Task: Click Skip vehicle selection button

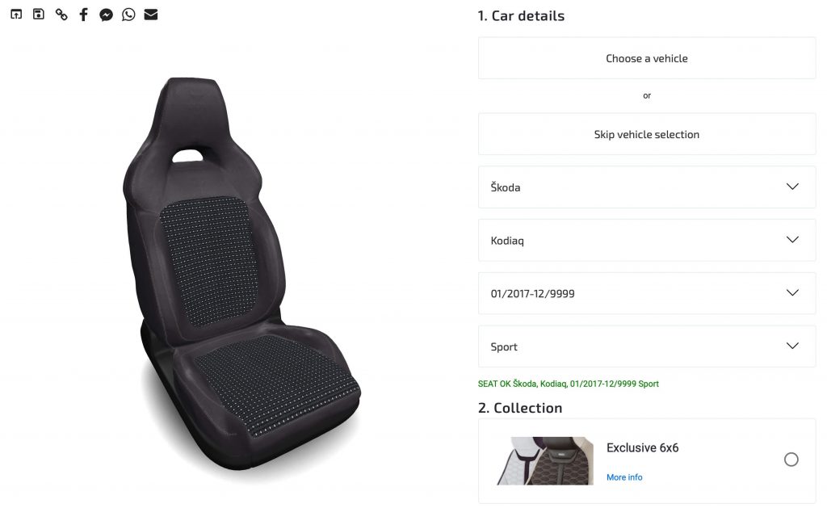Action: [x=647, y=135]
